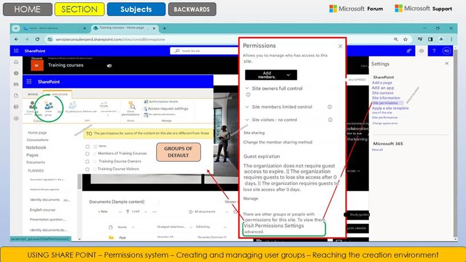The width and height of the screenshot is (466, 262).
Task: Click the Home icon in left app bar
Action: (16, 62)
